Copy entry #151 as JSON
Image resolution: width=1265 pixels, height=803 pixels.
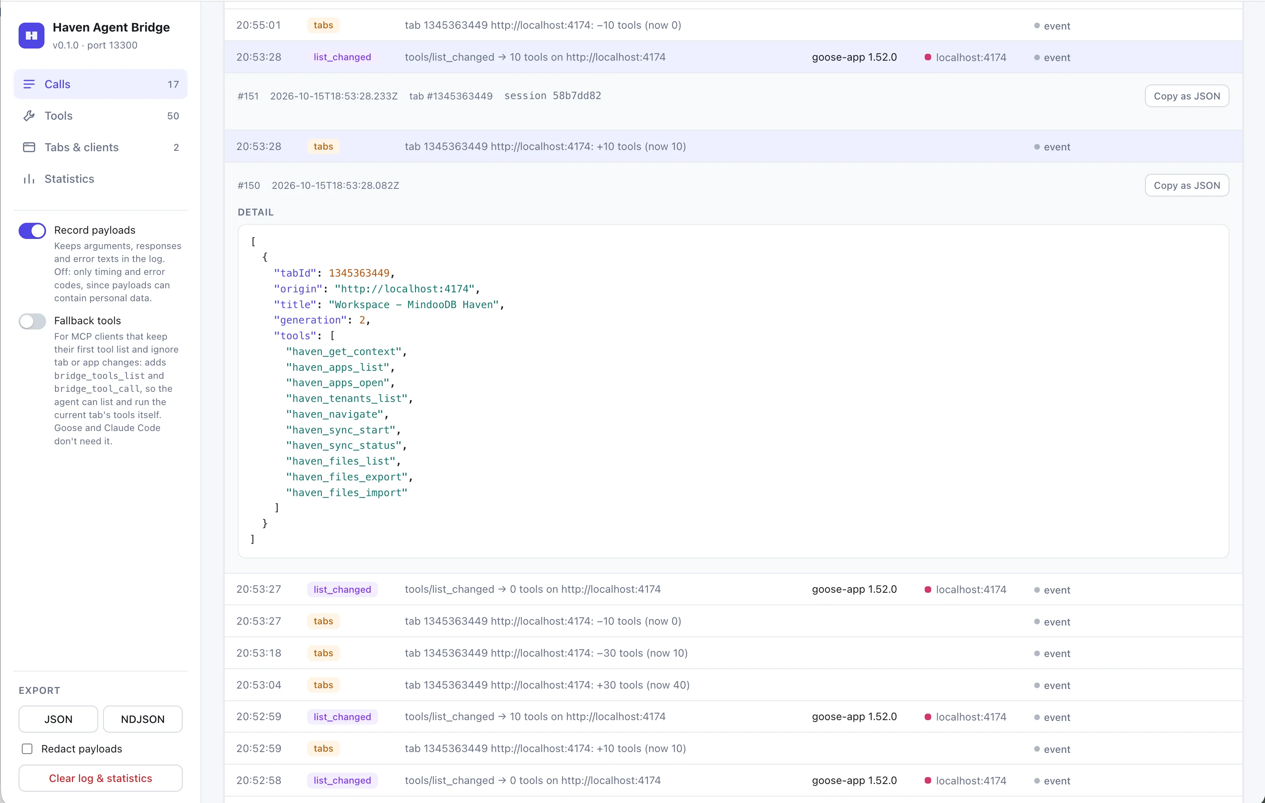[1187, 96]
